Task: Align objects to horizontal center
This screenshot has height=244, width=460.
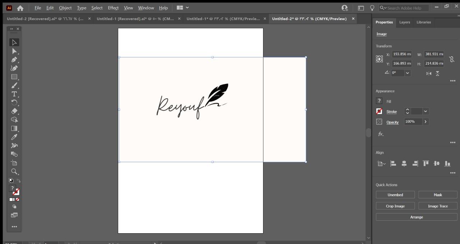Action: [404, 164]
